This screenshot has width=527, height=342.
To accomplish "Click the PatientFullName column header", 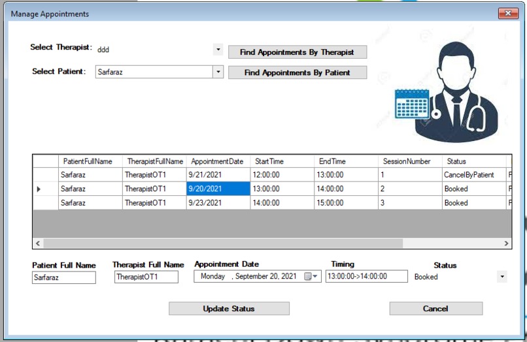I will (x=90, y=161).
